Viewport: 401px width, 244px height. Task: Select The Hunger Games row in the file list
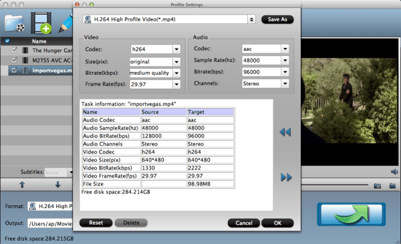pyautogui.click(x=37, y=50)
